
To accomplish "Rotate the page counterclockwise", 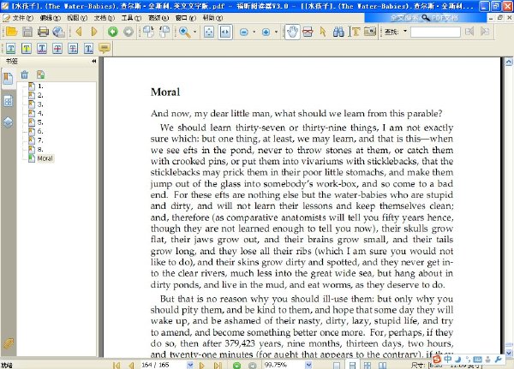I will tap(164, 32).
